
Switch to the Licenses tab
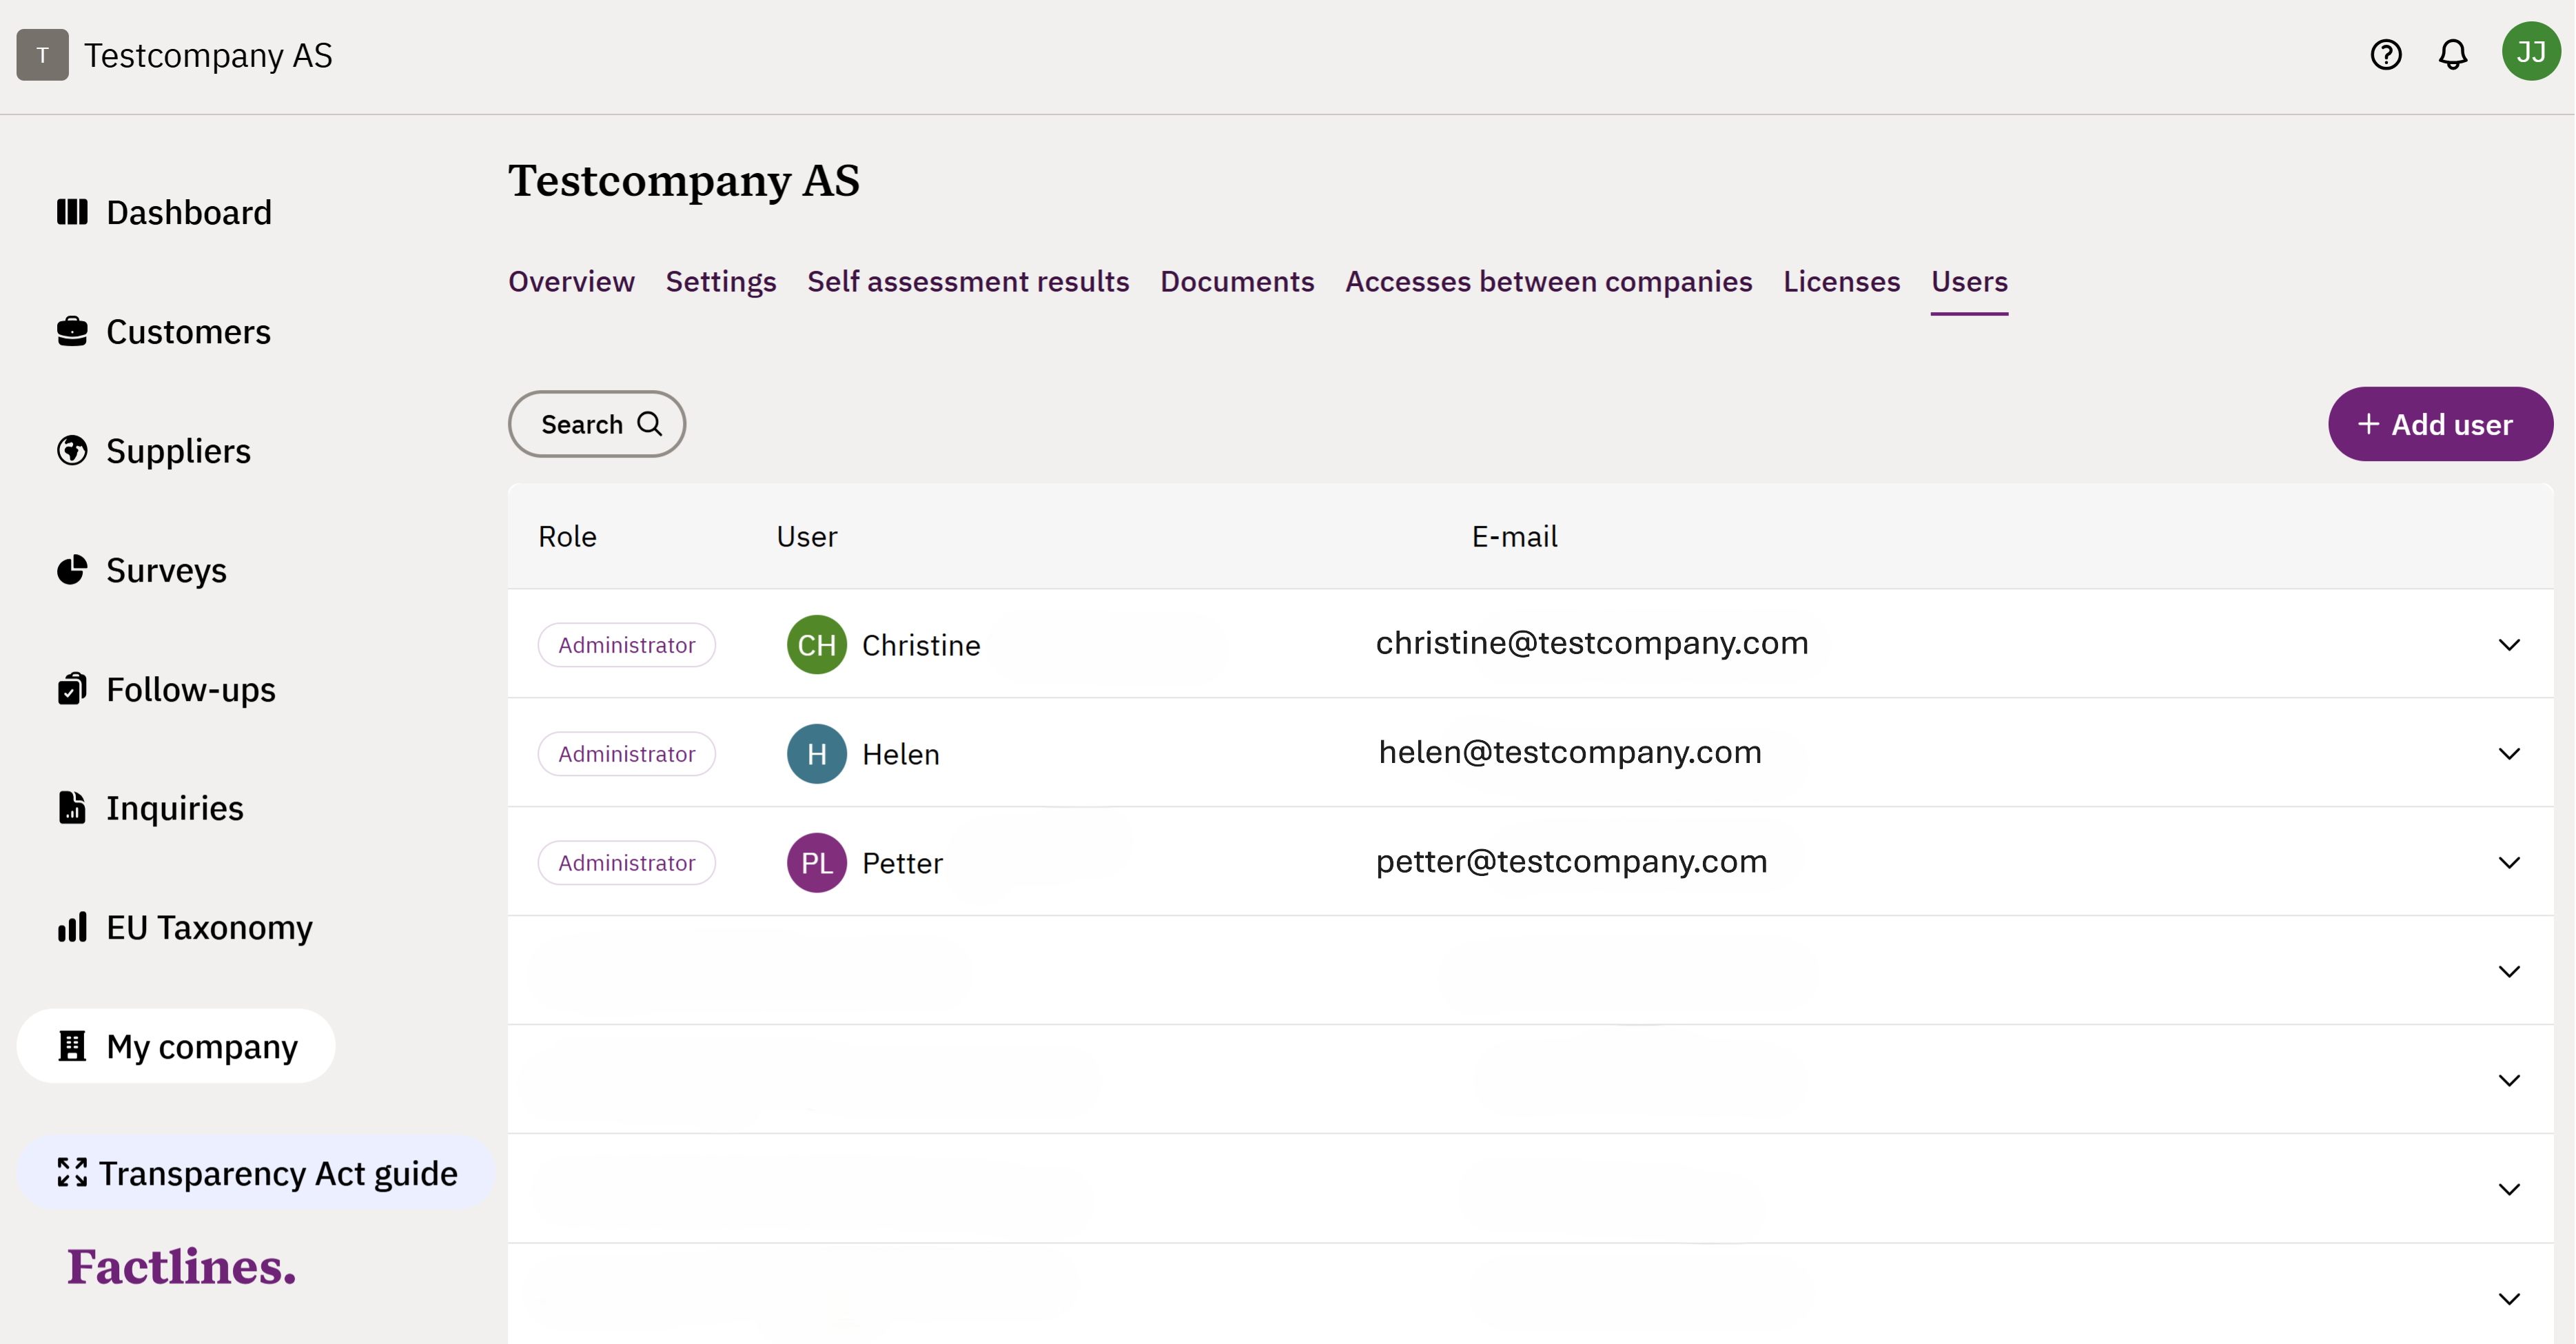point(1841,282)
